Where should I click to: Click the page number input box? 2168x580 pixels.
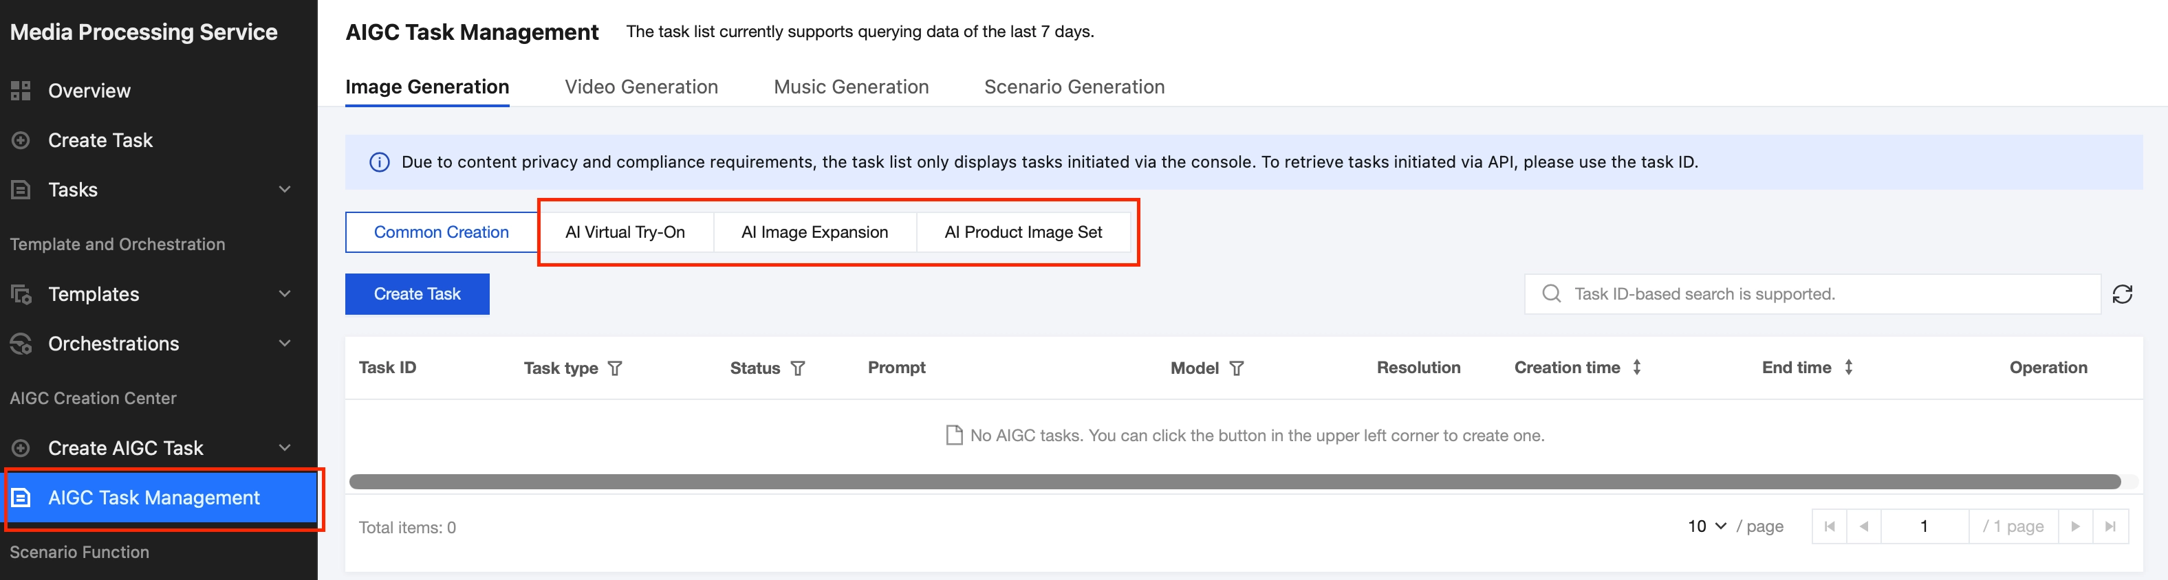[x=1924, y=526]
